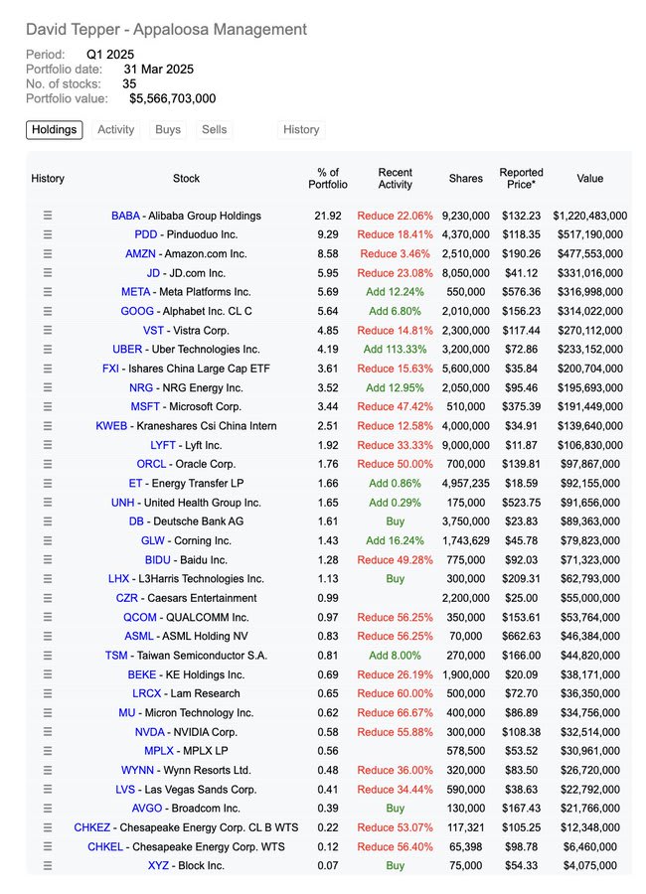Open the MPLX ticker link

pyautogui.click(x=159, y=751)
